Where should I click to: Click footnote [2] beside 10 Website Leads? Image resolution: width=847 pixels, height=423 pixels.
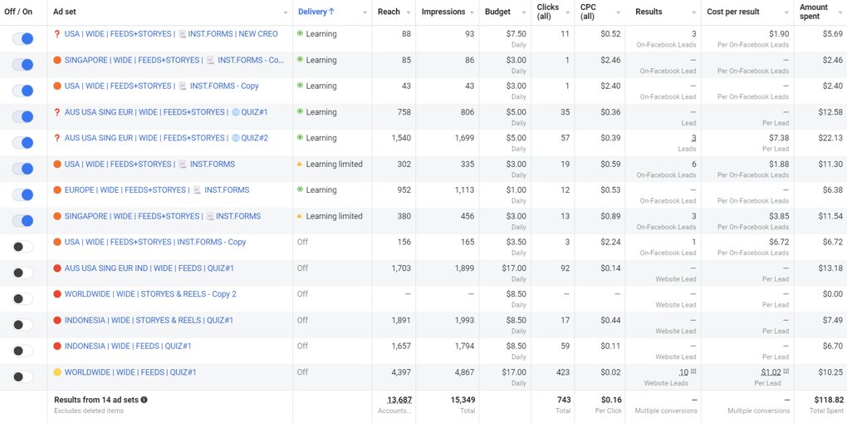pos(693,371)
